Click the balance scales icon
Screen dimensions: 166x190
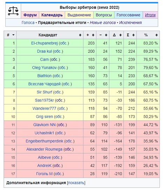13,11
